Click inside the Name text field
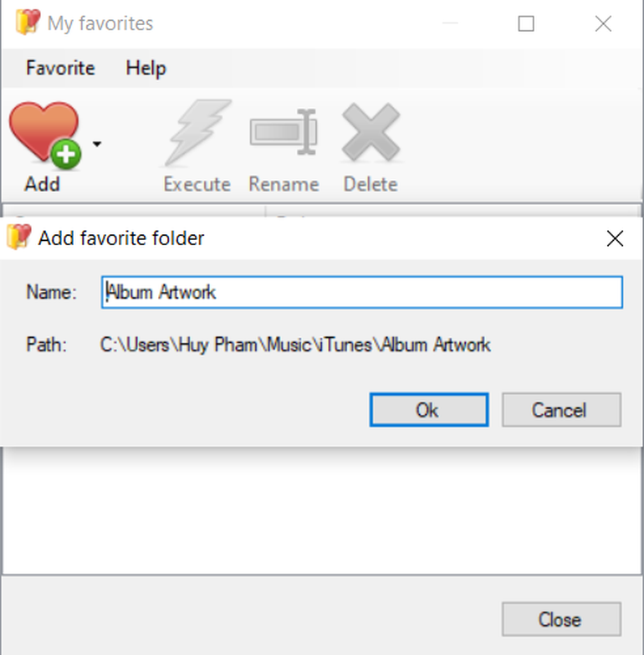 tap(362, 293)
